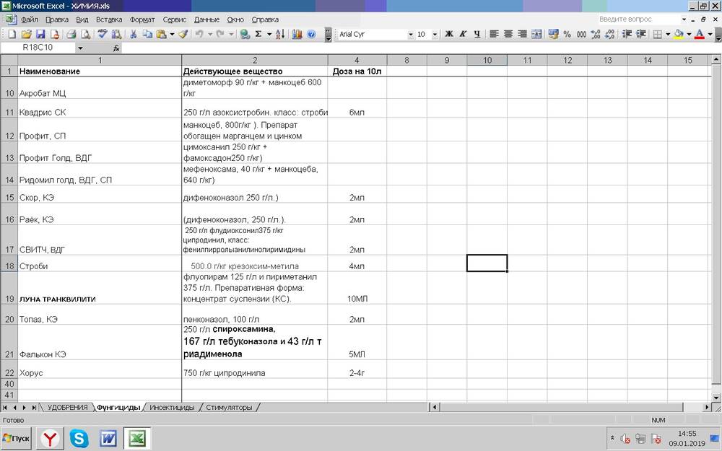Click the Merge and Center icon
This screenshot has height=451, width=722.
pyautogui.click(x=536, y=34)
